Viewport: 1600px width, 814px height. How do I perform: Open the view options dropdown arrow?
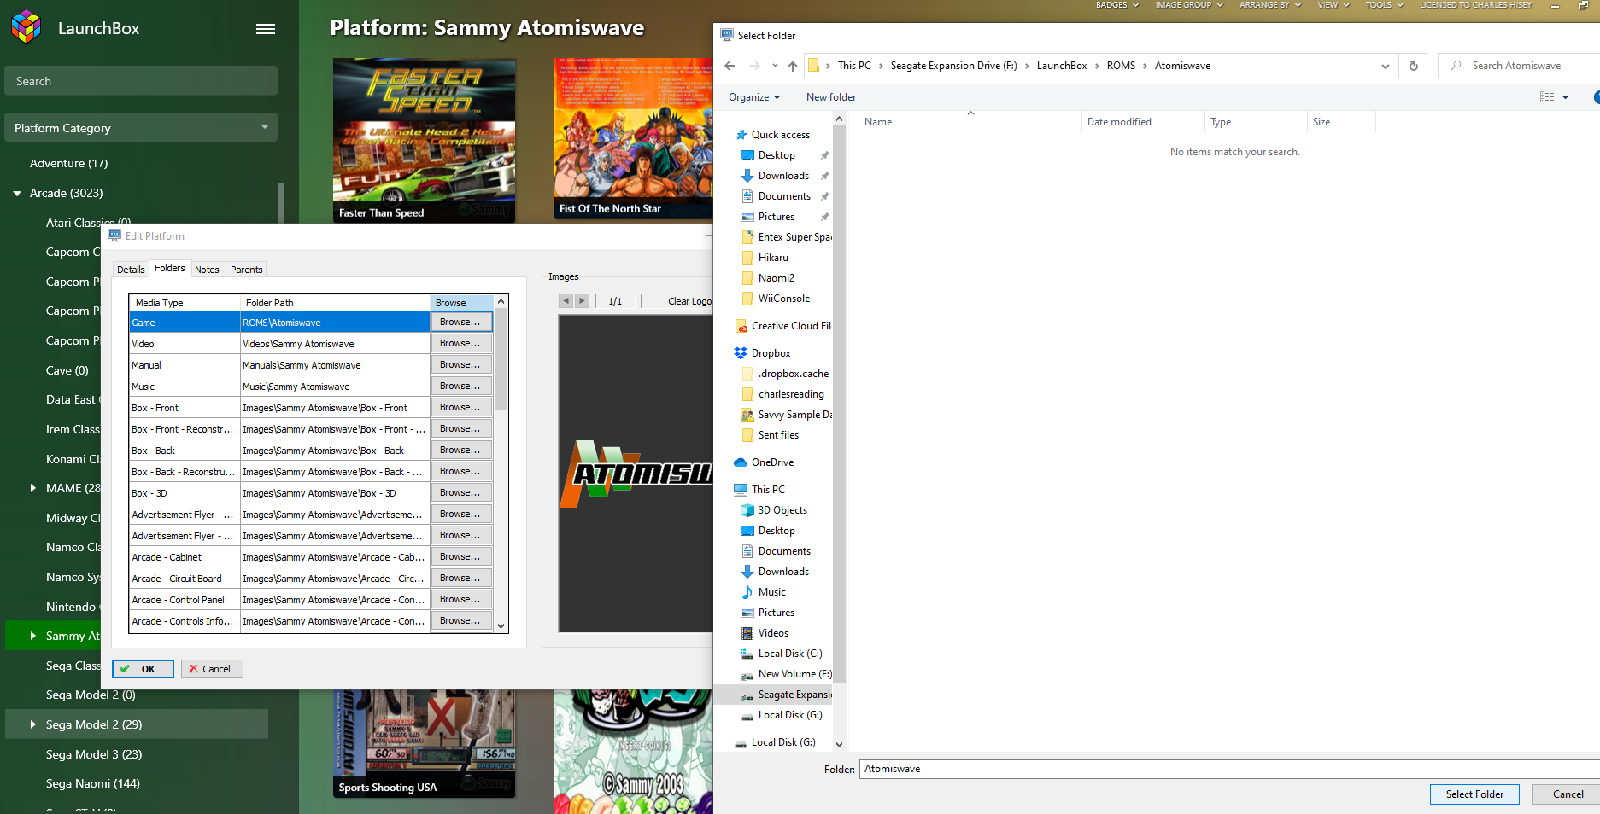[x=1565, y=97]
